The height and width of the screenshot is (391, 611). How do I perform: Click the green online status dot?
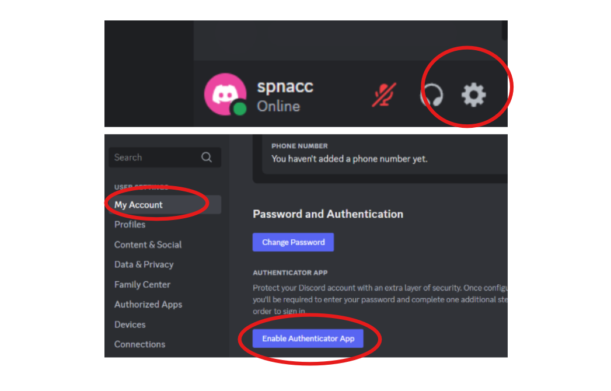coord(240,109)
